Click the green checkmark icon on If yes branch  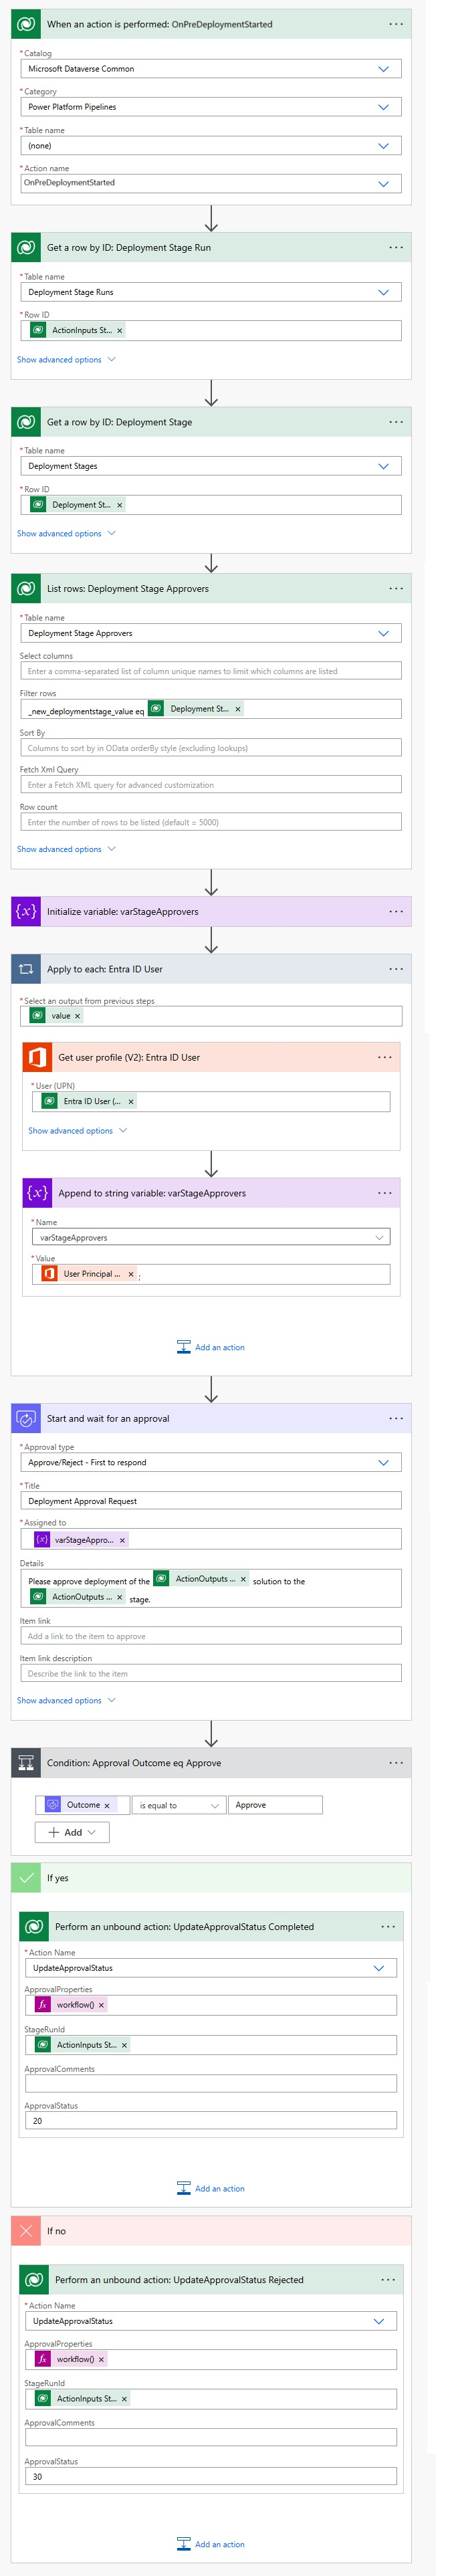click(26, 1878)
